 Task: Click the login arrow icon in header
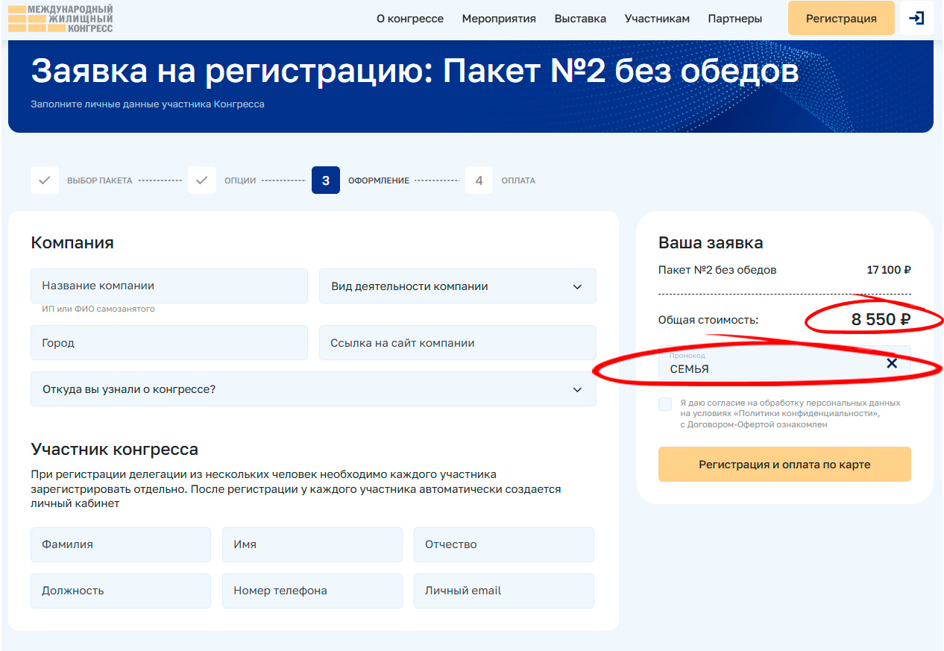point(916,19)
